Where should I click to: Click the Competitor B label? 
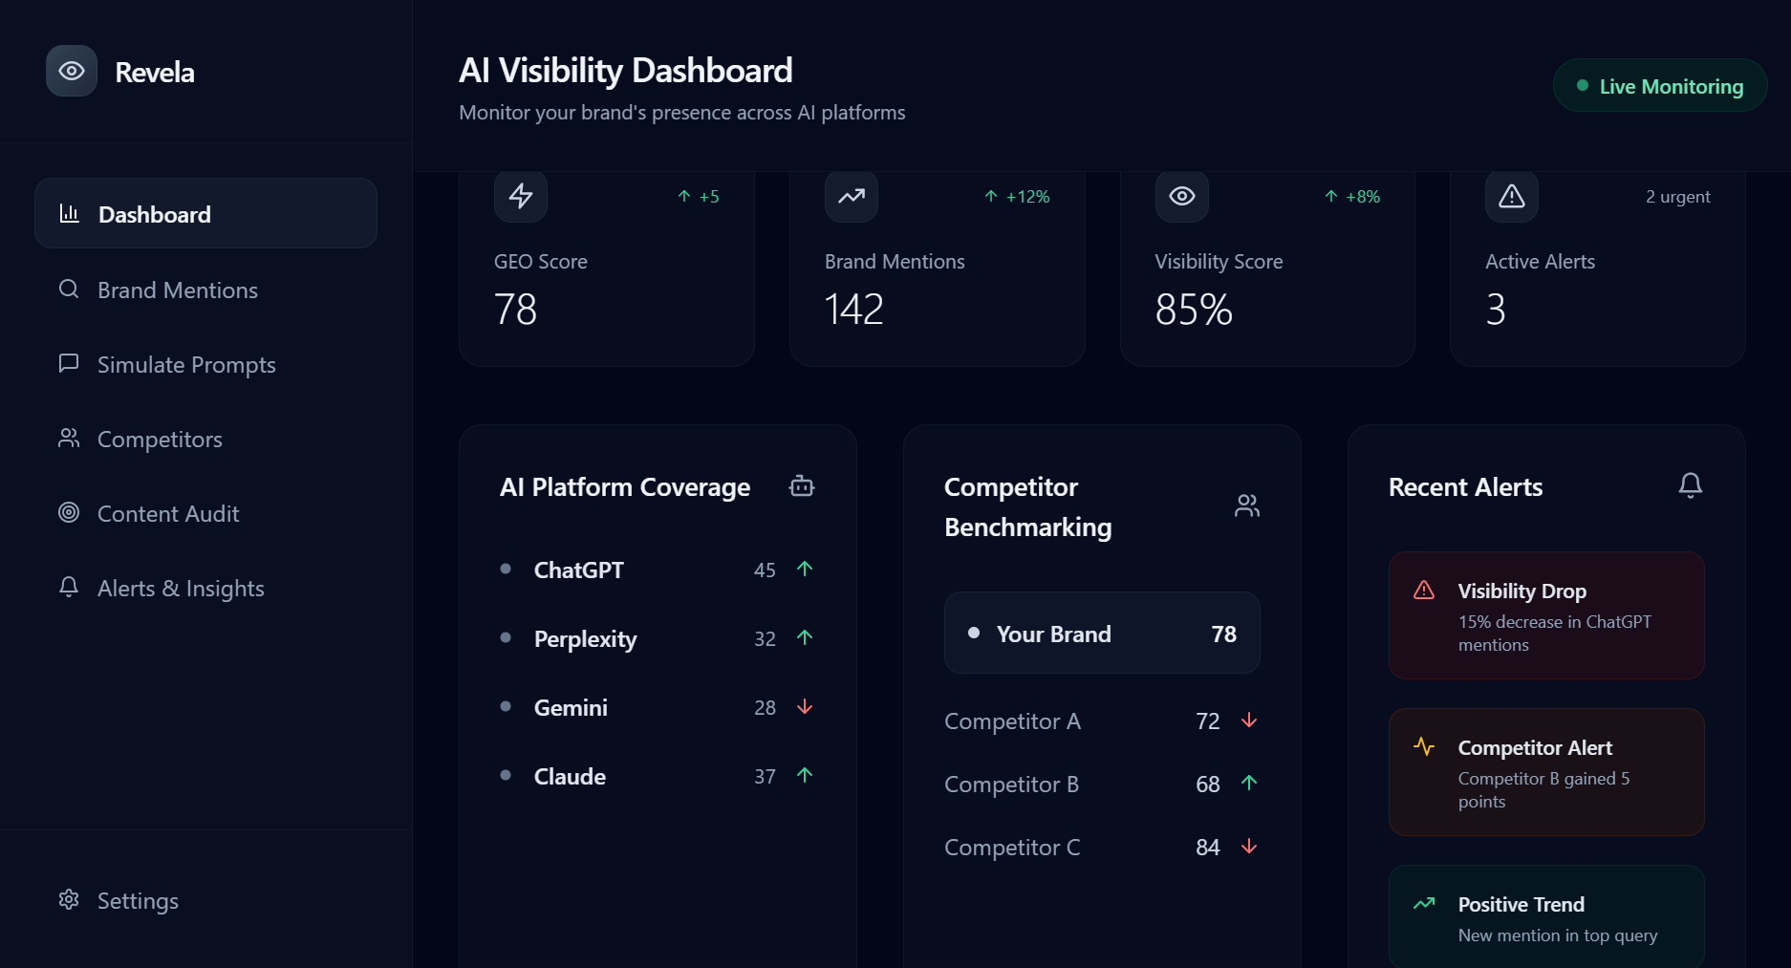(1011, 784)
